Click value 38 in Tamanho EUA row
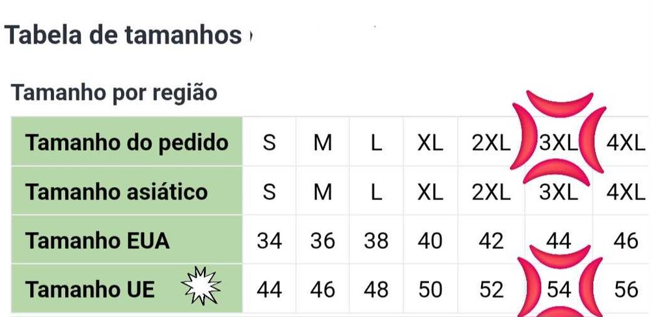Viewport: 651px width, 317px height. pyautogui.click(x=376, y=241)
